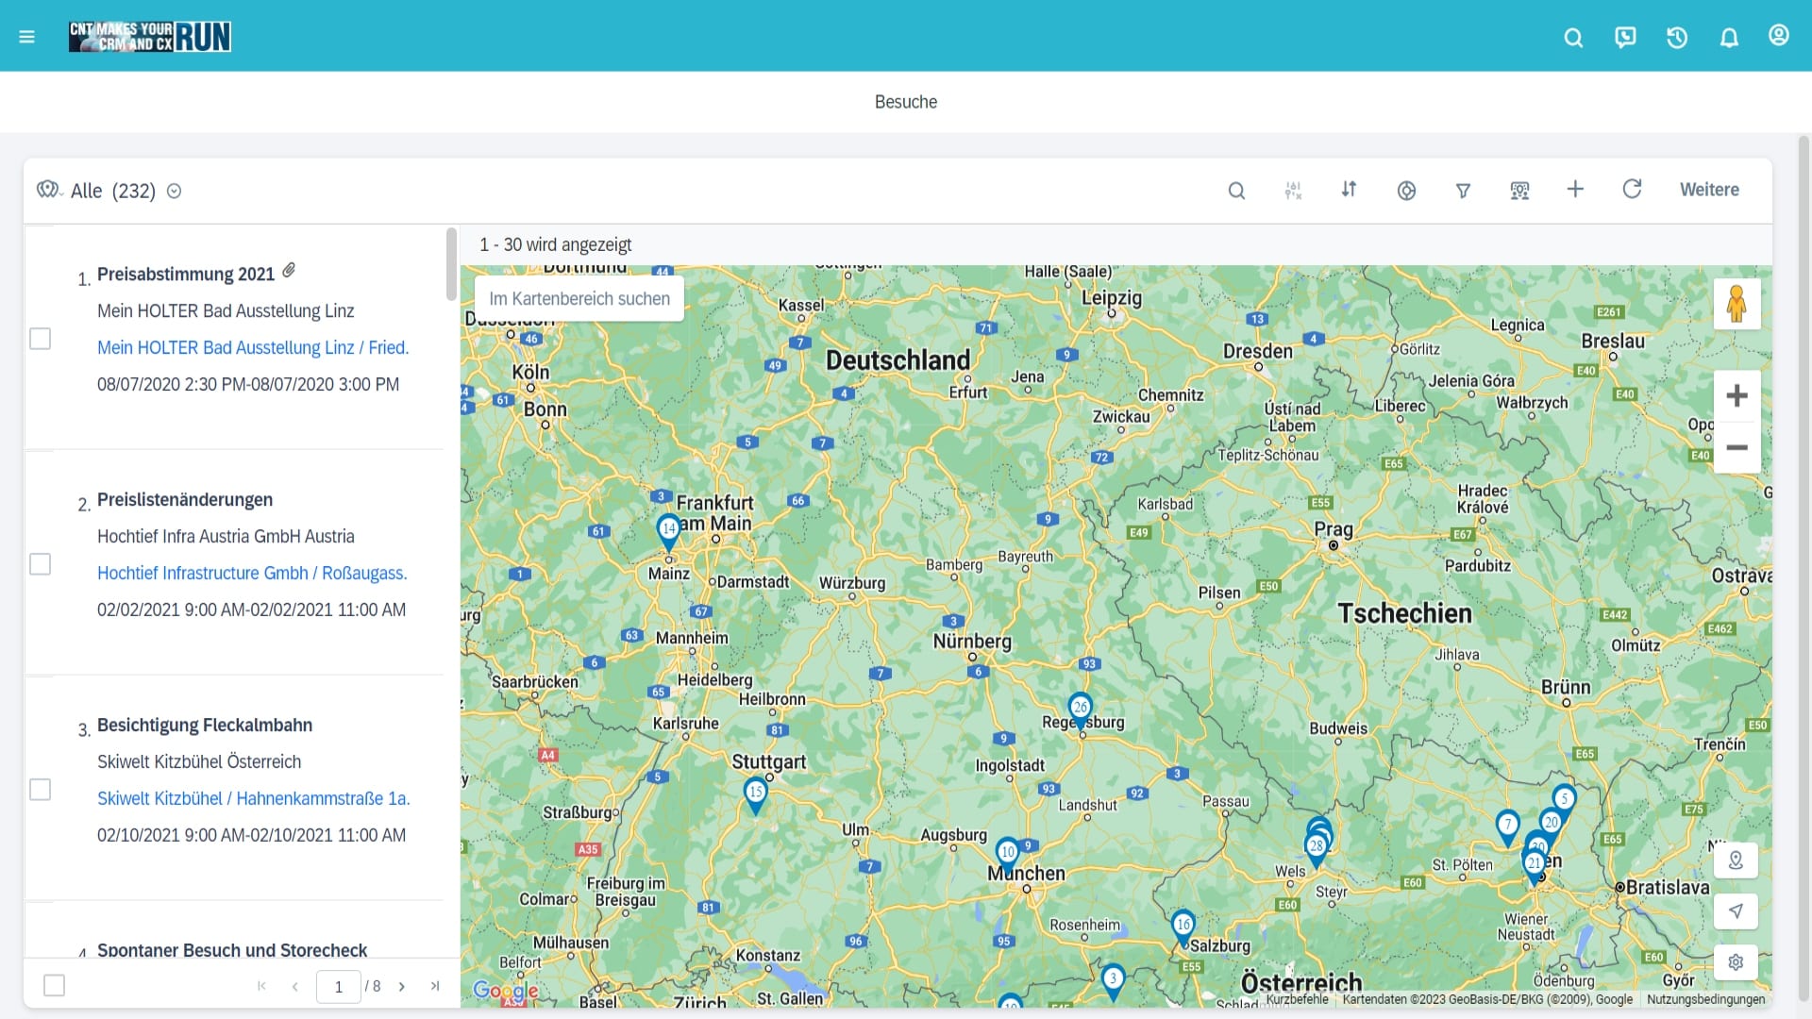Switch map view mode icon

1519,191
